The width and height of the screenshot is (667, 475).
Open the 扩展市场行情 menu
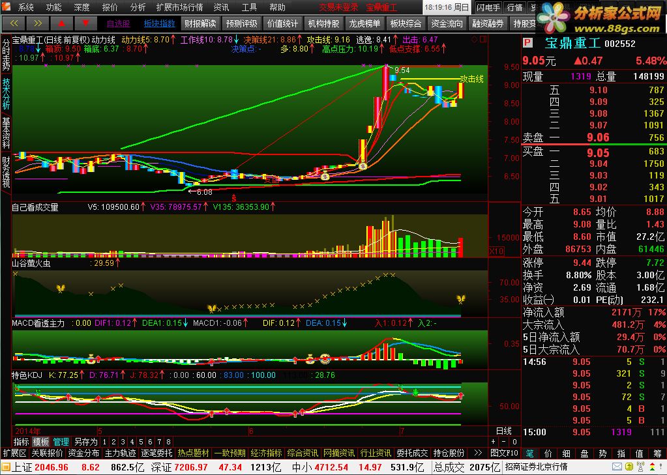click(179, 7)
